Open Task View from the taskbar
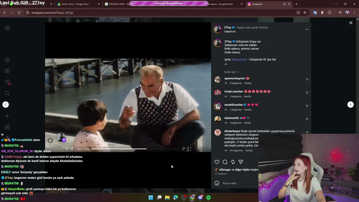 click(159, 198)
